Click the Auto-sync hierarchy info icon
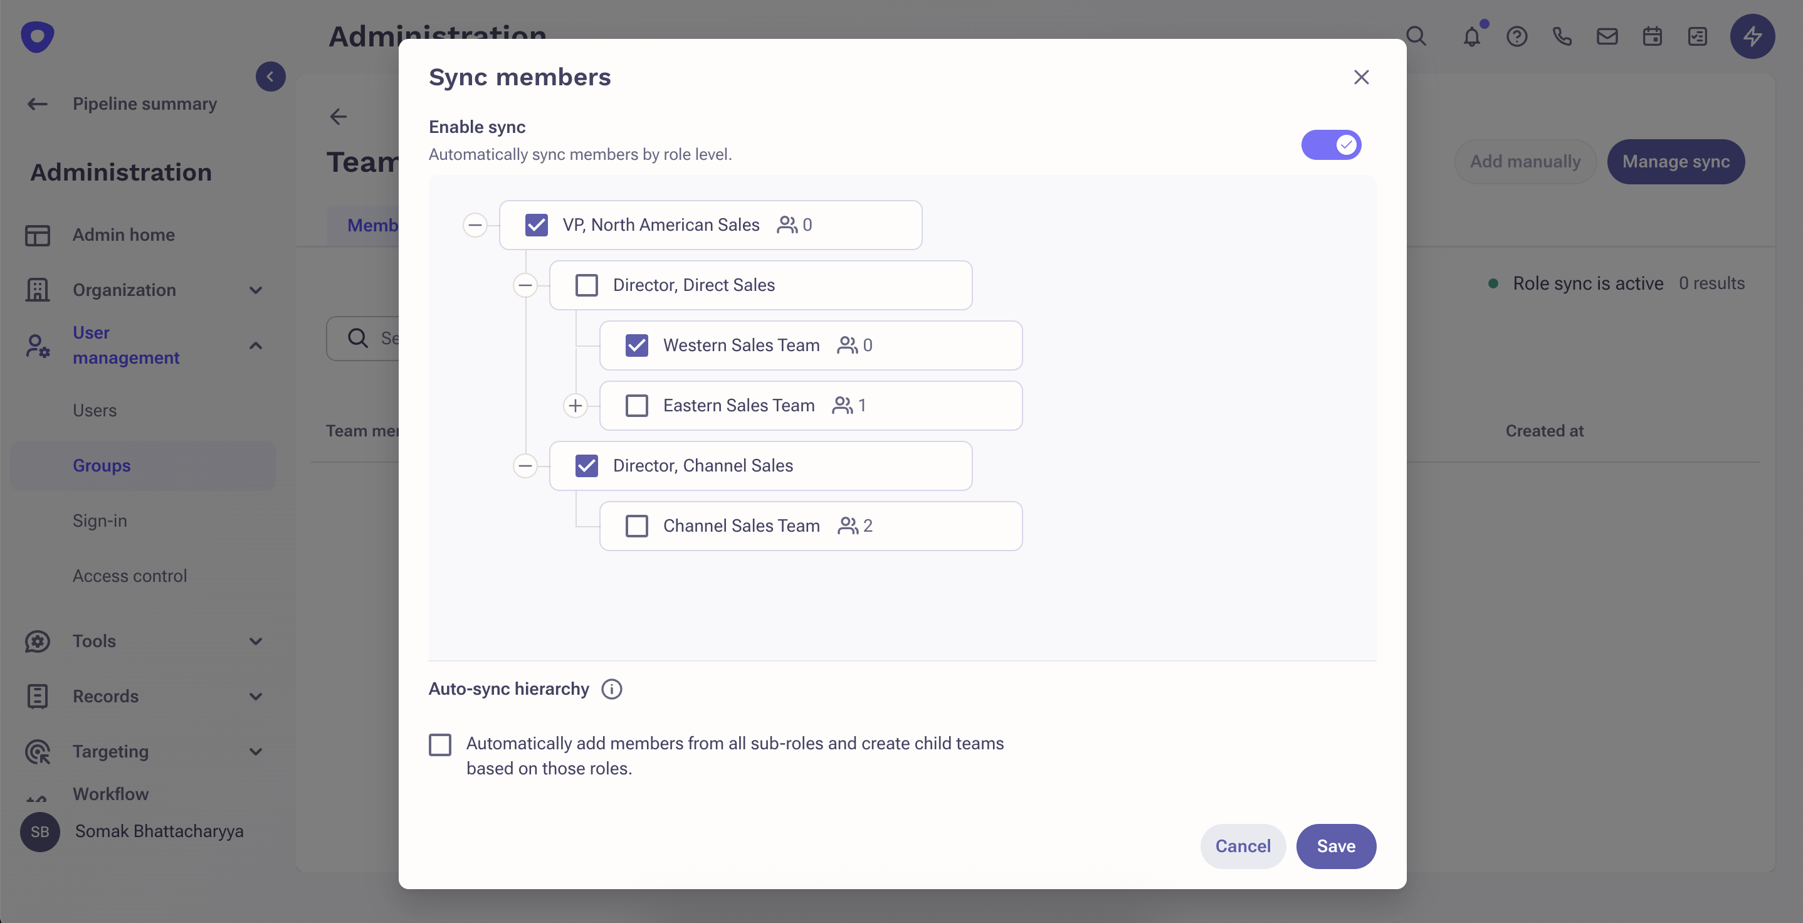This screenshot has height=923, width=1803. point(611,689)
